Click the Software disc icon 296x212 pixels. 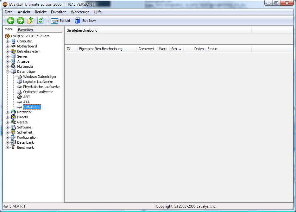click(x=13, y=127)
